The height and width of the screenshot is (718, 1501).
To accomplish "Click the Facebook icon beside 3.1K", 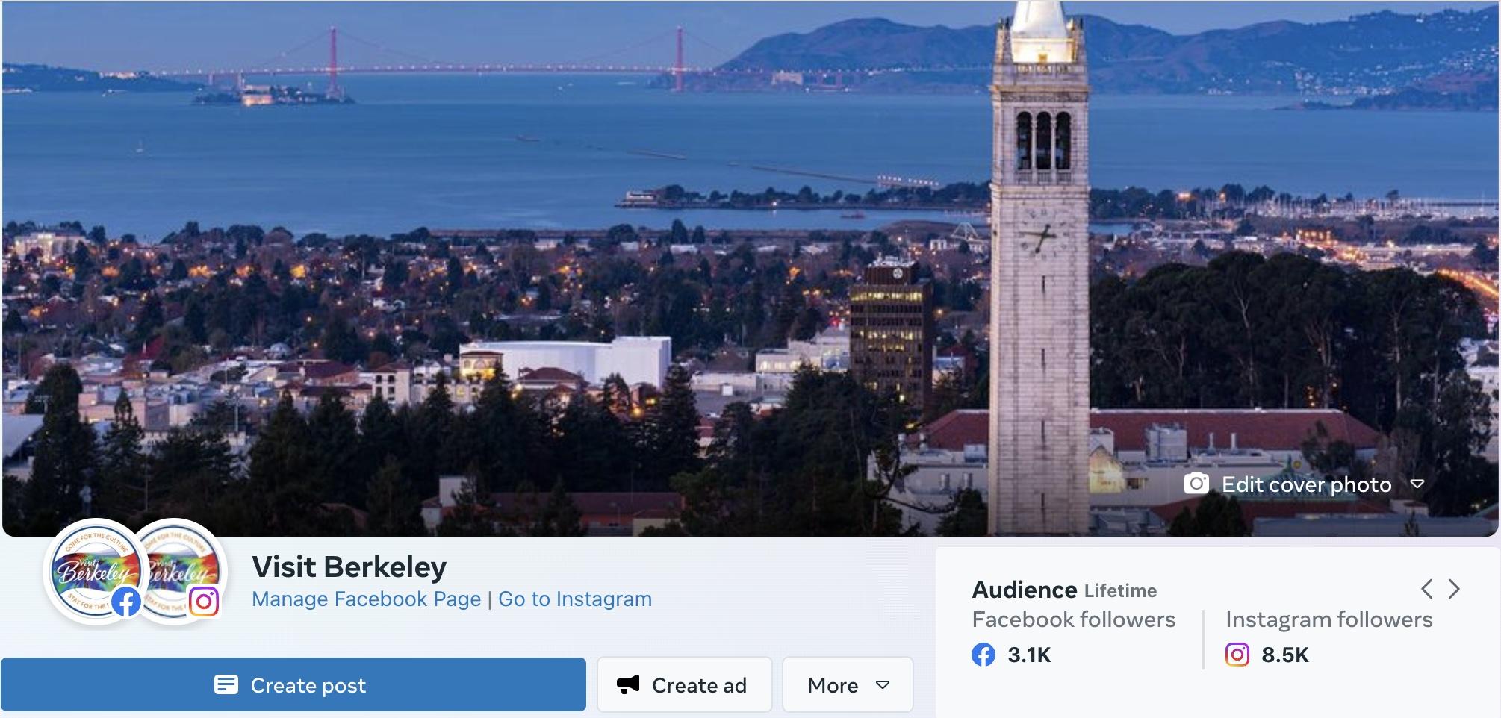I will [983, 655].
